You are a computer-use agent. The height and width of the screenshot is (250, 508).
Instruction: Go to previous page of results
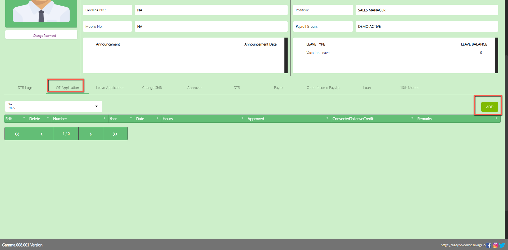click(x=42, y=134)
